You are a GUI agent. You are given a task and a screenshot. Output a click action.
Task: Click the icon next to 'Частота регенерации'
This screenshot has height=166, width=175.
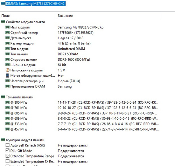tap(7, 81)
